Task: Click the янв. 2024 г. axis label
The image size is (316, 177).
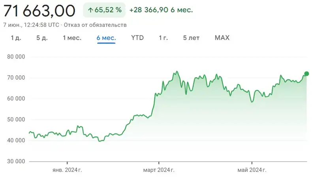Action: 67,170
